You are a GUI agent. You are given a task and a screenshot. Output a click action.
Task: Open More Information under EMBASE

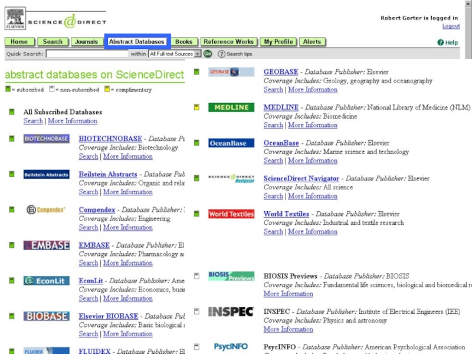[x=128, y=263]
